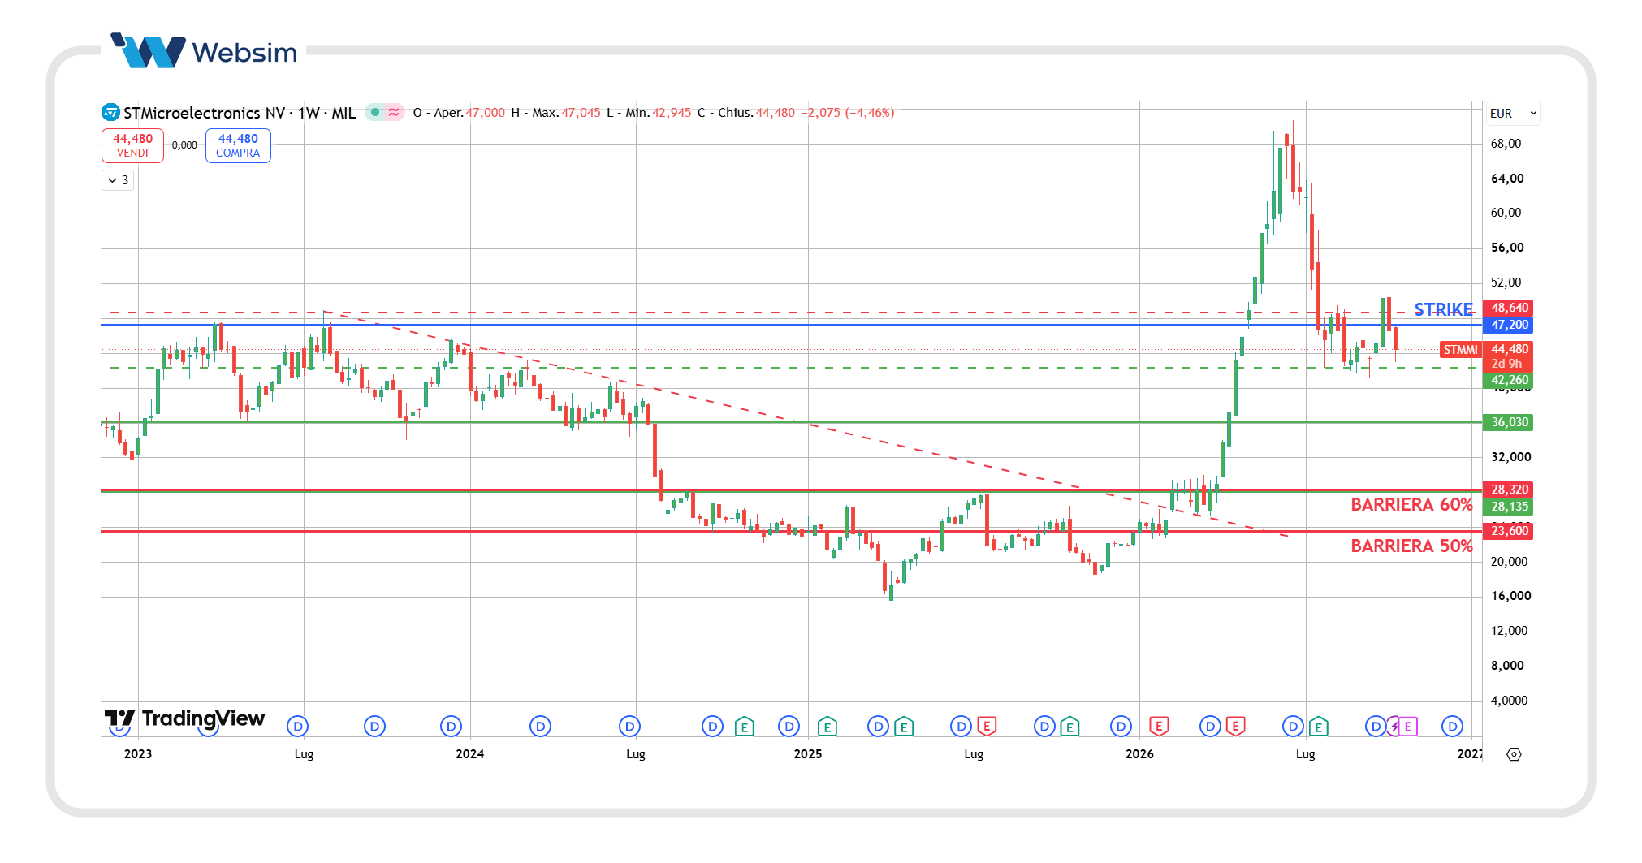
Task: Click the 44,480 COMPRA buy button
Action: tap(238, 145)
